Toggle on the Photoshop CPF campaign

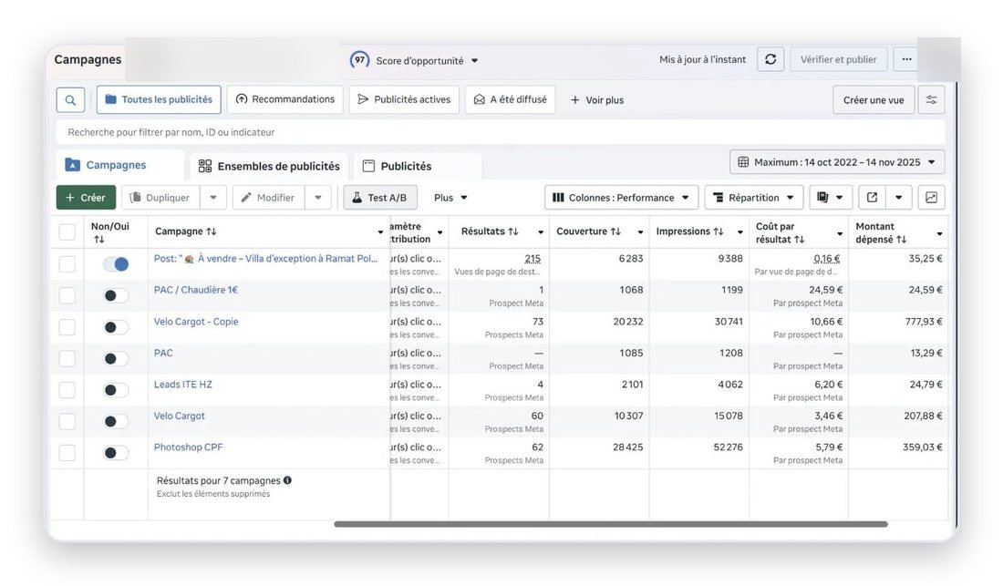pyautogui.click(x=116, y=452)
